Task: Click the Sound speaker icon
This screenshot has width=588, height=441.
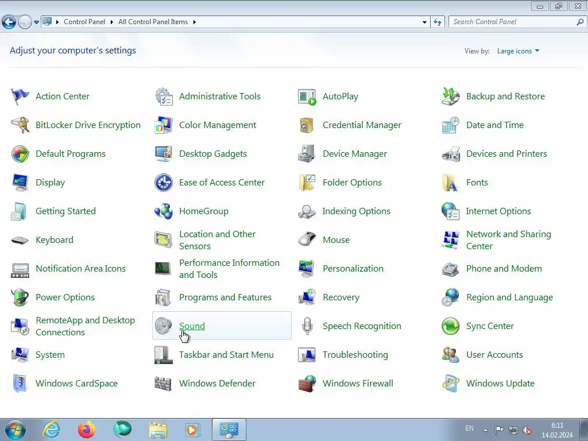Action: tap(164, 326)
